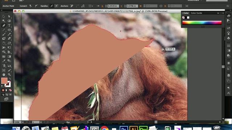Open the Color panel flyout menu

223,13
